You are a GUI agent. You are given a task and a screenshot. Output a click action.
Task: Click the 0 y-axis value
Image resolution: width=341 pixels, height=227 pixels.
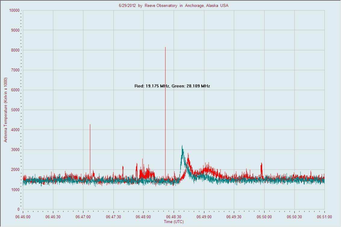[x=18, y=209]
